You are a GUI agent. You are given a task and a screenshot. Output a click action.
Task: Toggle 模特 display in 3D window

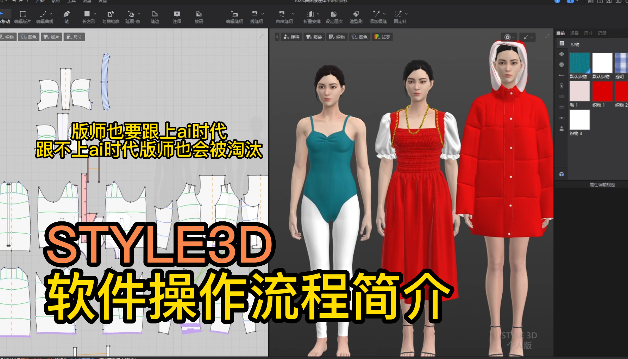(291, 37)
